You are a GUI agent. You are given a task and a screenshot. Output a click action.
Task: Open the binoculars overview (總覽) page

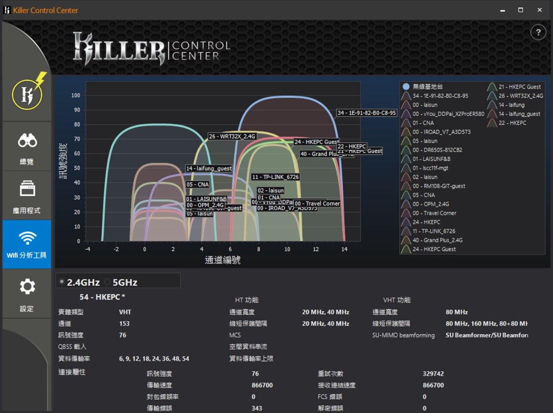tap(28, 141)
